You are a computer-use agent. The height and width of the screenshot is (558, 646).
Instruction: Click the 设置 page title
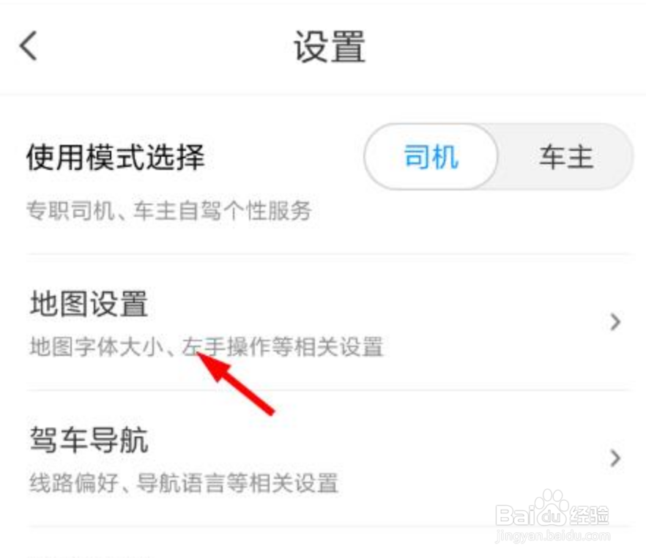[x=329, y=47]
